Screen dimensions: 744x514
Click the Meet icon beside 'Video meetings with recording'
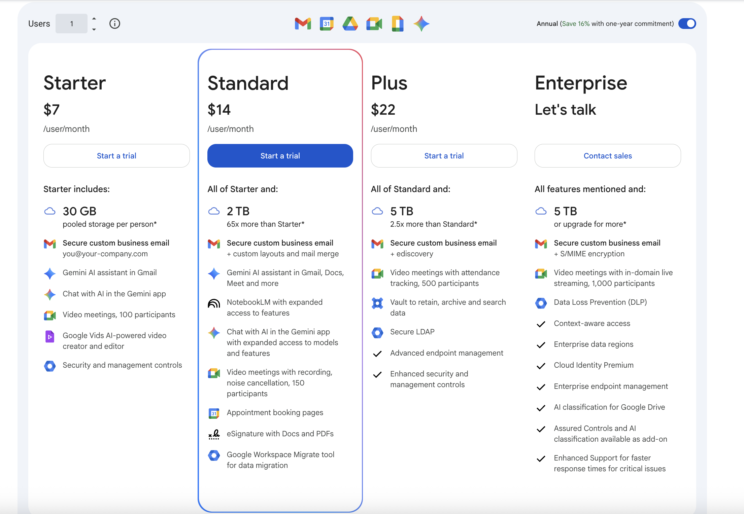(214, 373)
